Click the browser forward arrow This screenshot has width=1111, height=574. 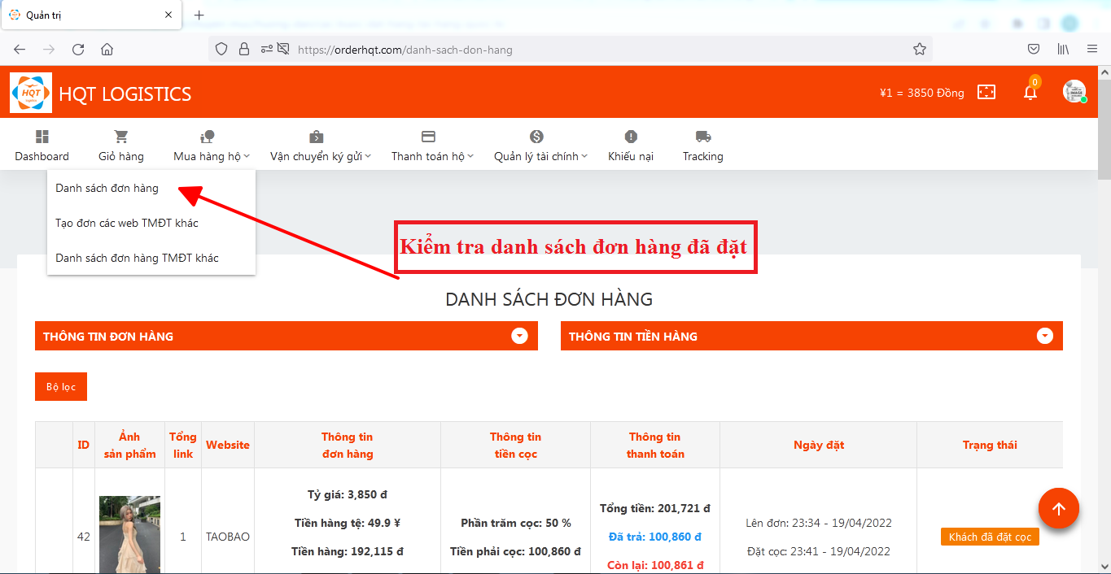(49, 50)
